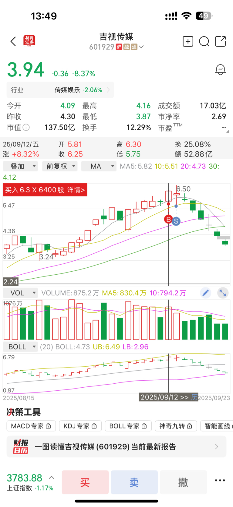
Task: Open MACD专家 tool
Action: [31, 426]
